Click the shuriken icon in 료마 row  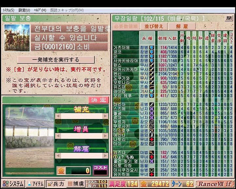coord(151,117)
